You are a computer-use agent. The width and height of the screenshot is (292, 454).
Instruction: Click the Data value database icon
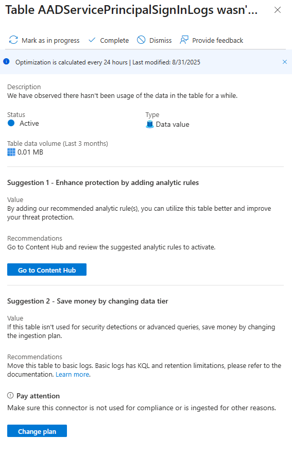(150, 125)
